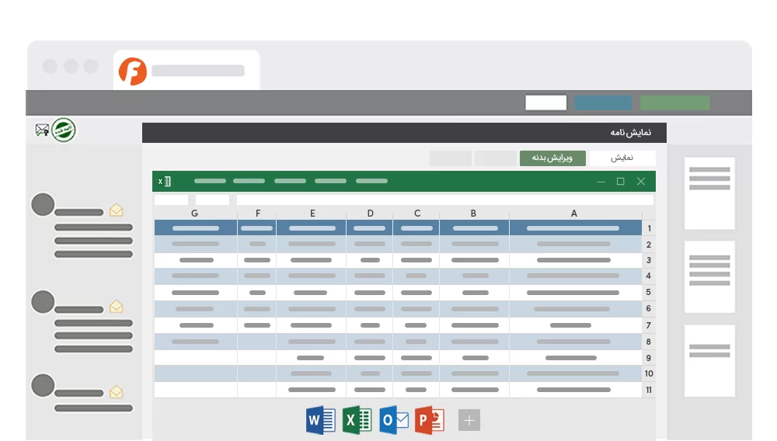This screenshot has width=777, height=441.
Task: Click the white field in top gray bar
Action: pos(545,102)
